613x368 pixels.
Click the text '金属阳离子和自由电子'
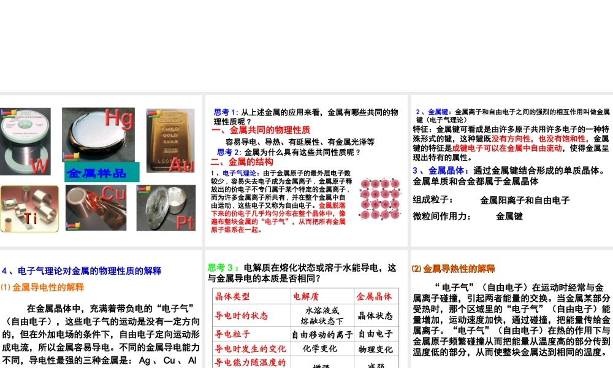(525, 201)
